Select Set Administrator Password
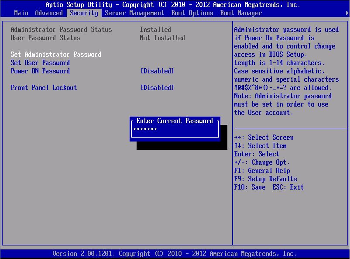Image resolution: width=350 pixels, height=259 pixels. point(56,55)
